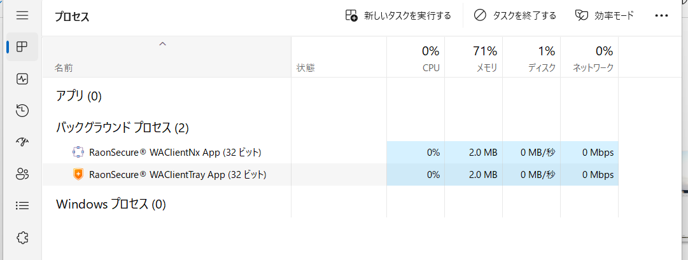Click the RaonSecure WAClientNx app icon

coord(78,152)
